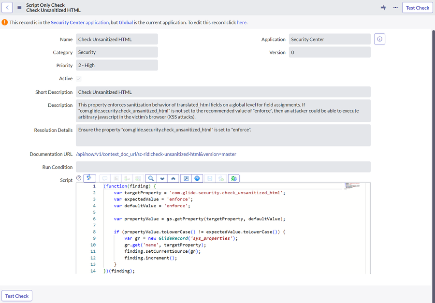
Task: Click the Short Description field
Action: tap(223, 92)
